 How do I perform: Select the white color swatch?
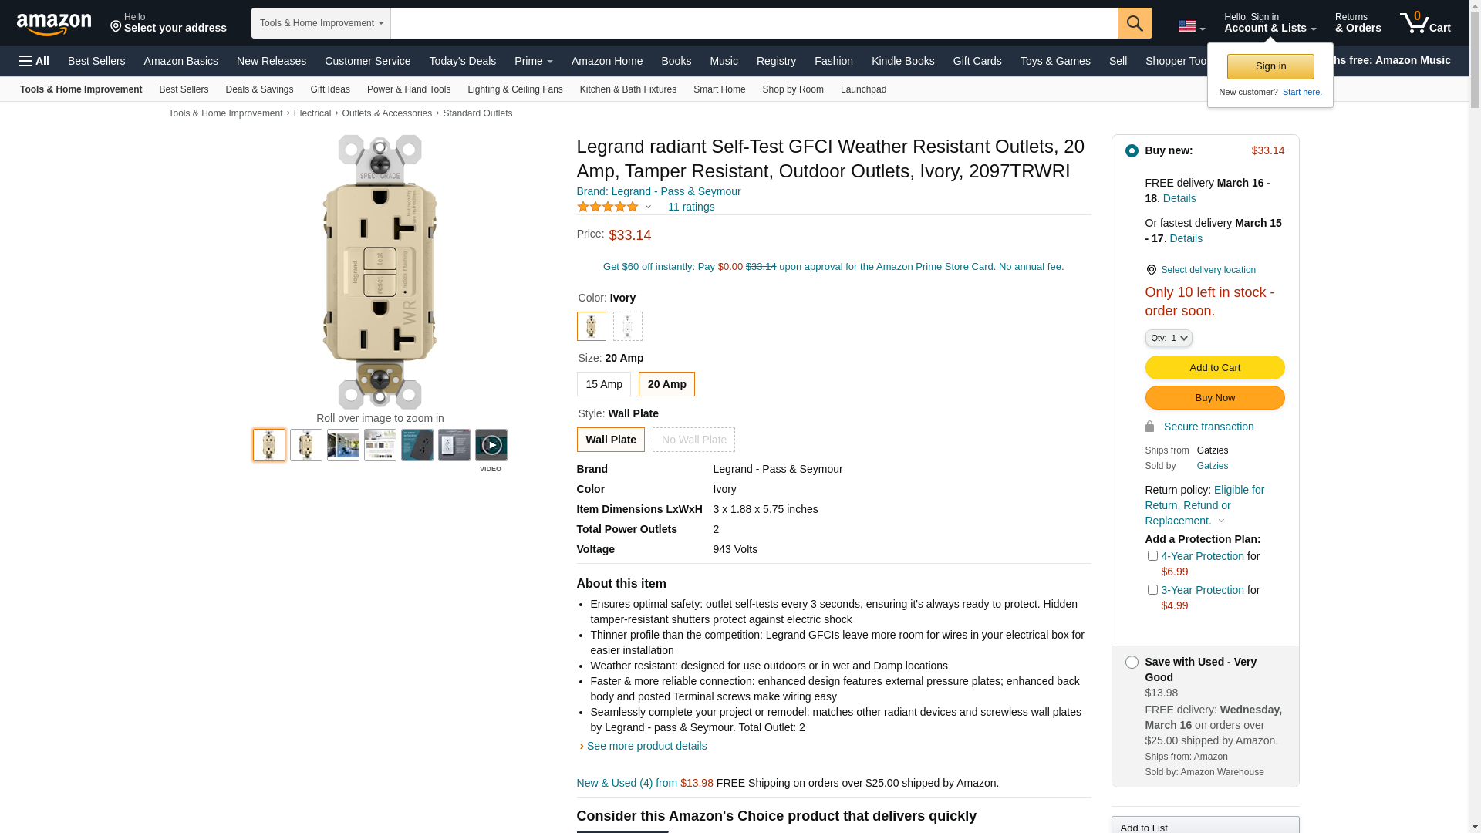click(627, 326)
